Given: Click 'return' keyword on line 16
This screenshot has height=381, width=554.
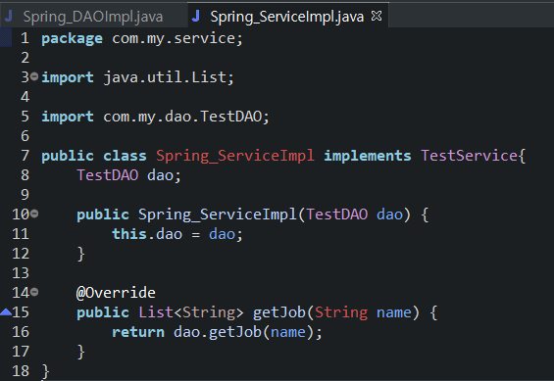Looking at the screenshot, I should pos(138,332).
